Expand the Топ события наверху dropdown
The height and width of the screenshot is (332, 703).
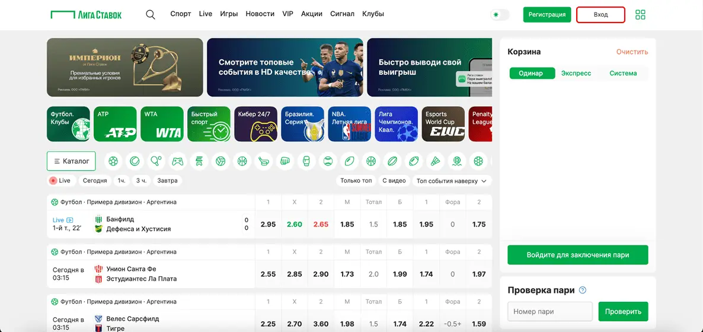(x=452, y=181)
